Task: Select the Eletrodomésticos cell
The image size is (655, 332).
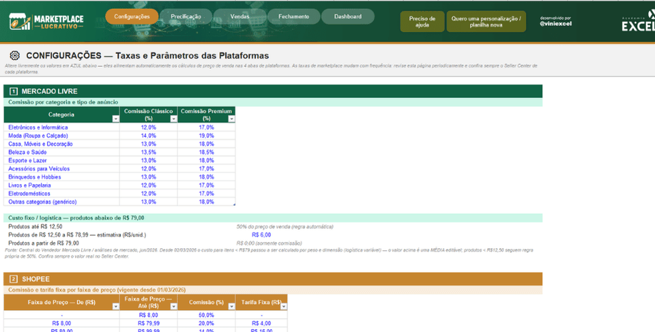Action: point(62,194)
